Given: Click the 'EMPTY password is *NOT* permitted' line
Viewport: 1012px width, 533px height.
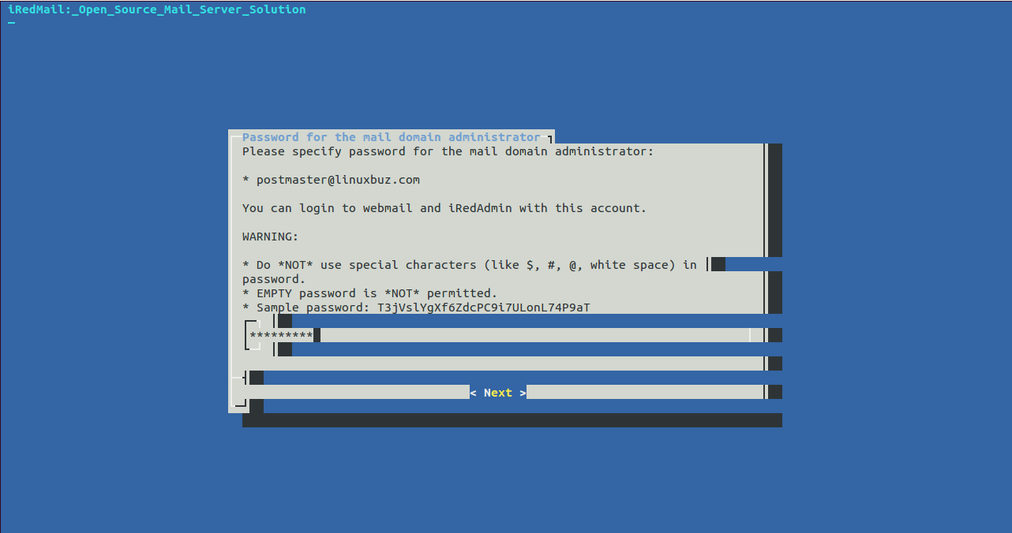Looking at the screenshot, I should (x=370, y=293).
